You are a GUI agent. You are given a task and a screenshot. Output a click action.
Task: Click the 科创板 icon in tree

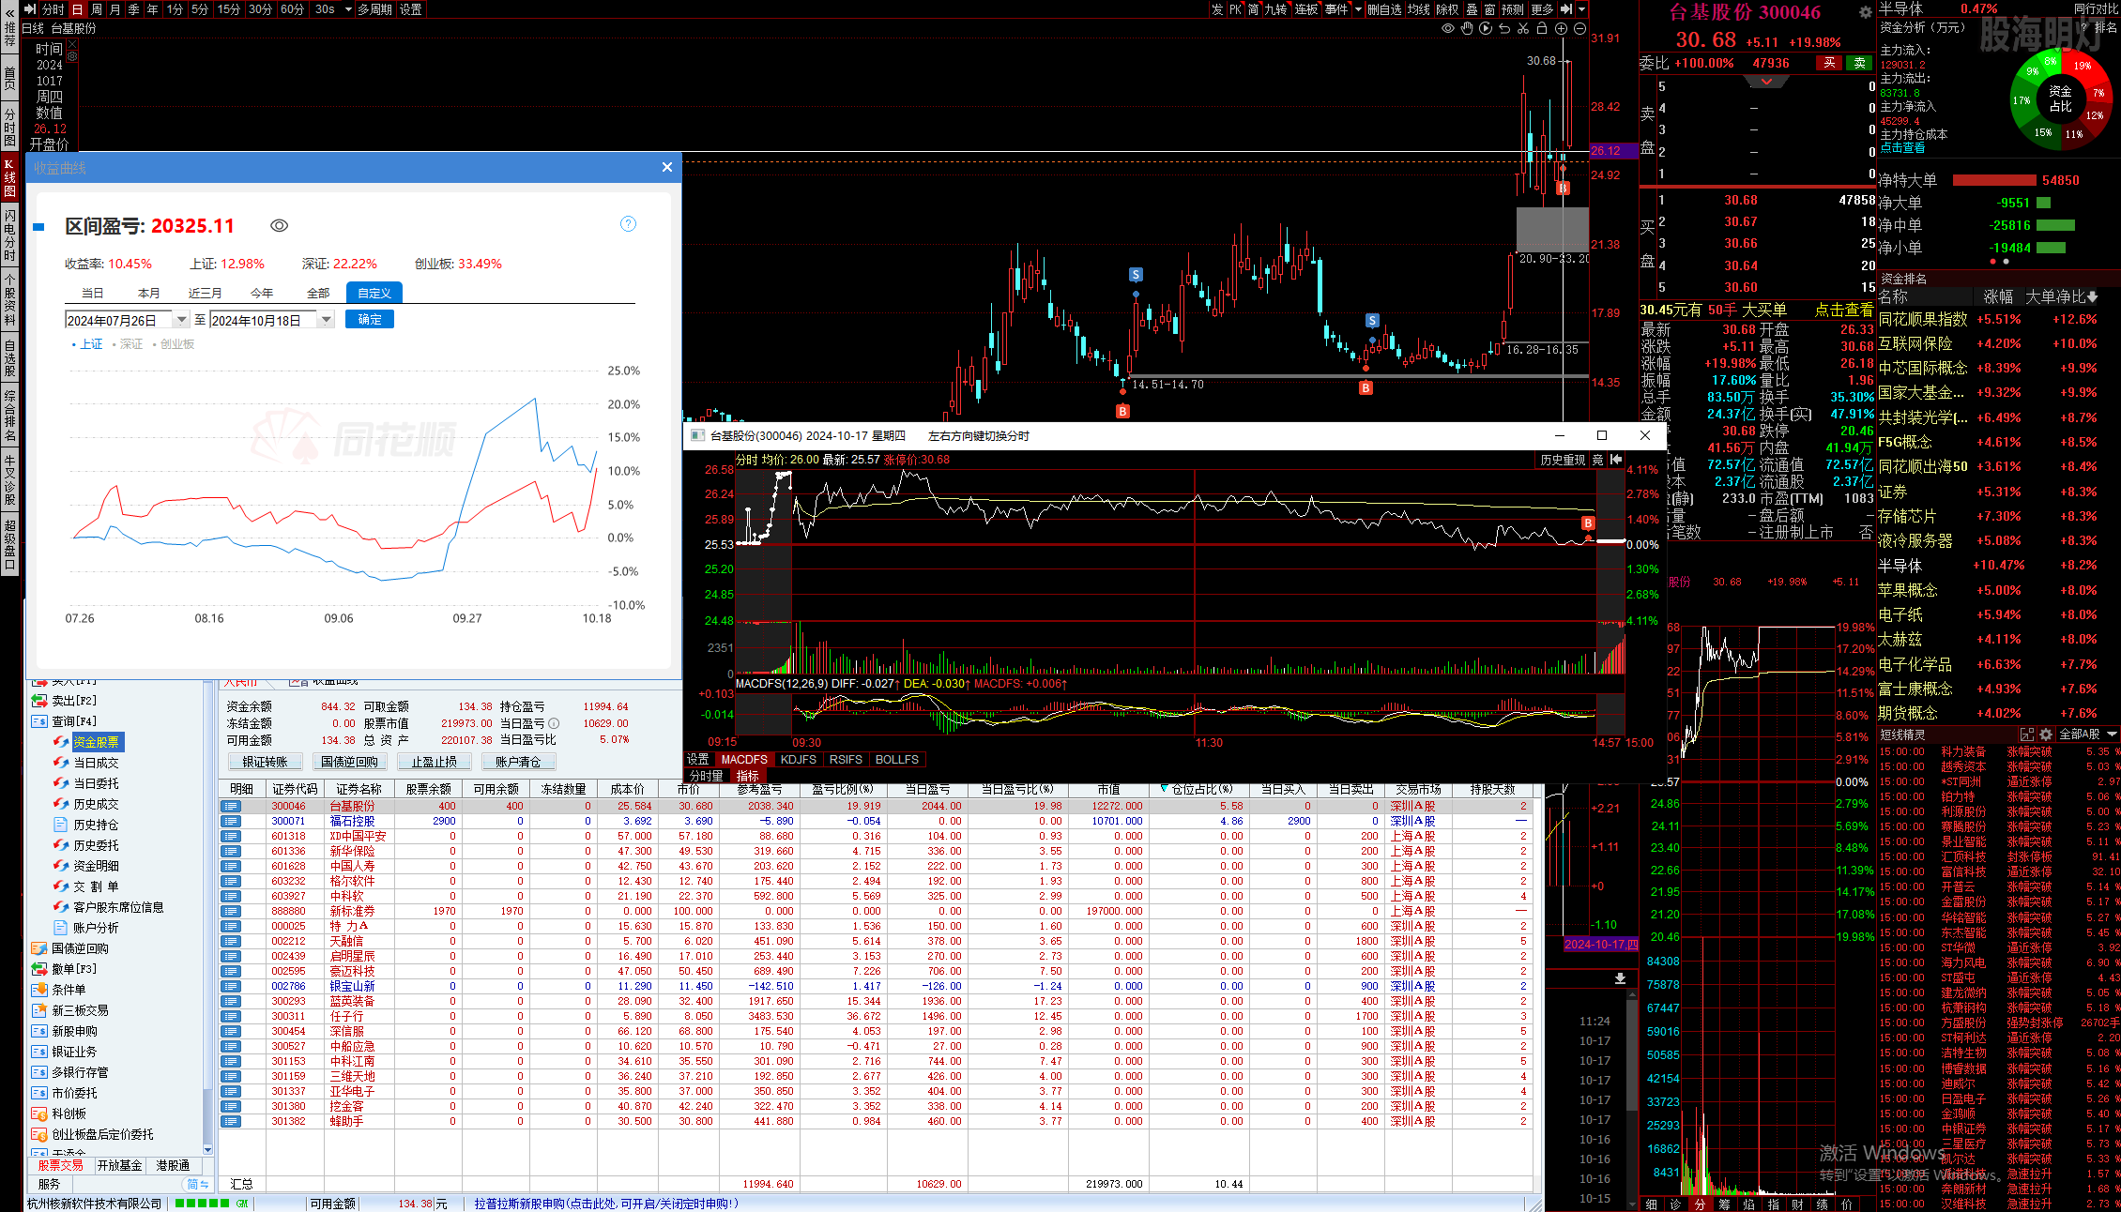point(39,1114)
